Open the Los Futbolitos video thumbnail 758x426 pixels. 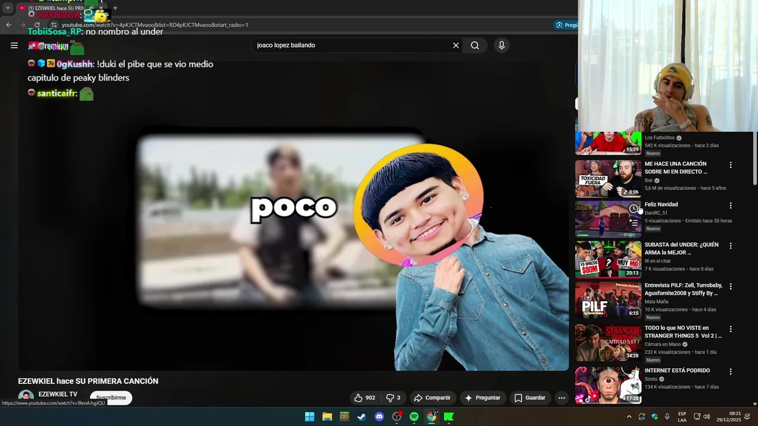[608, 143]
